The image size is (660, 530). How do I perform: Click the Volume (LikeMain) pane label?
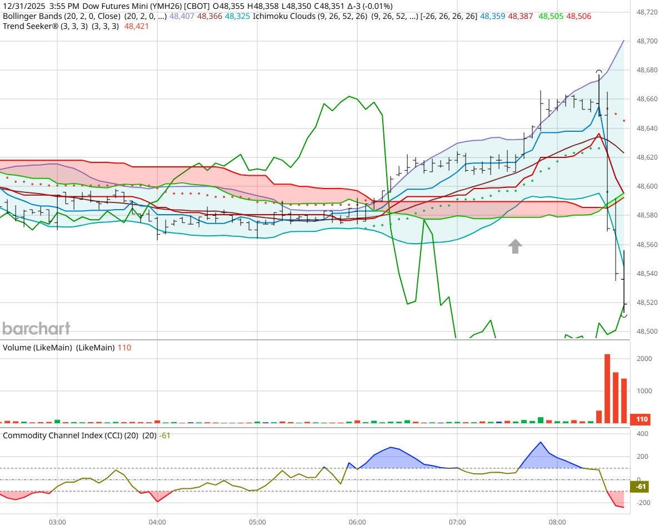point(36,347)
